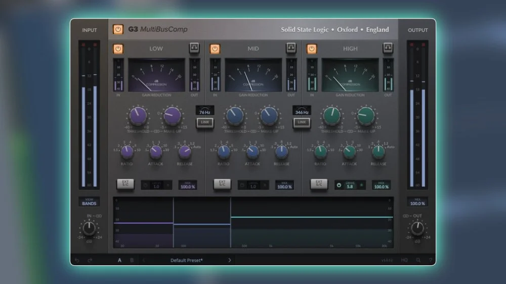Click the MID/HIGH crossover line in the graph

click(230, 222)
